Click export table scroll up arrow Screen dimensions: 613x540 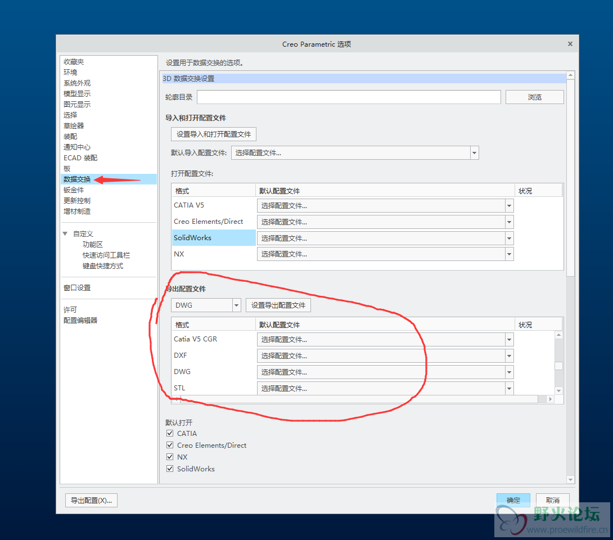(558, 335)
